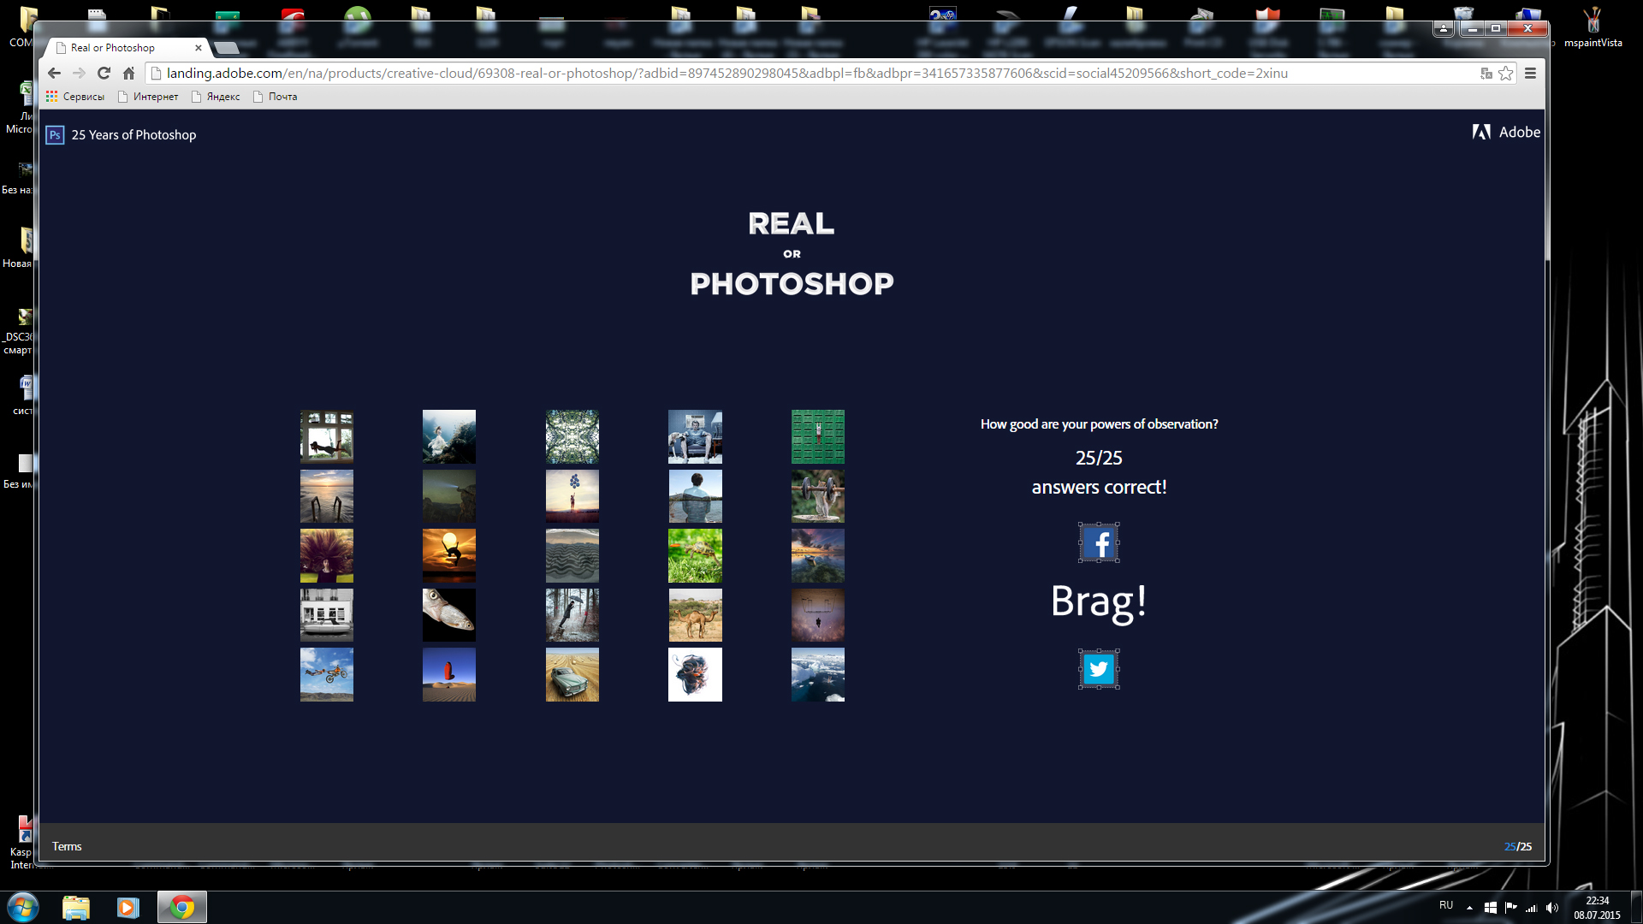This screenshot has width=1643, height=924.
Task: Select the Real or Photoshop tab
Action: point(128,48)
